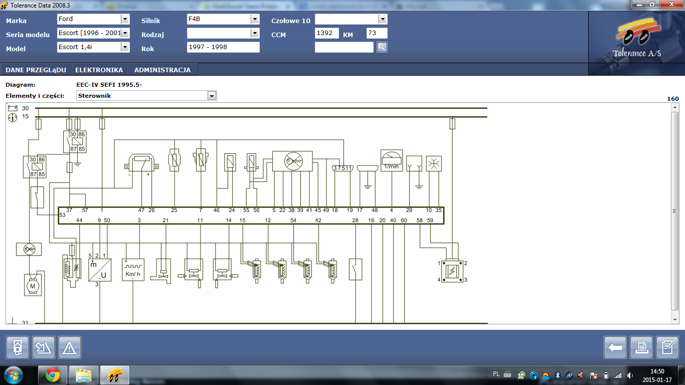This screenshot has width=685, height=385.
Task: Open Google Chrome from the taskbar
Action: pos(53,374)
